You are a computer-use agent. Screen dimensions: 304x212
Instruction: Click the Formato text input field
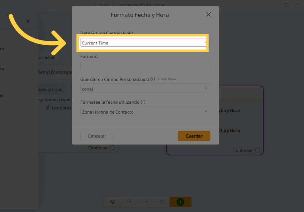coord(145,65)
